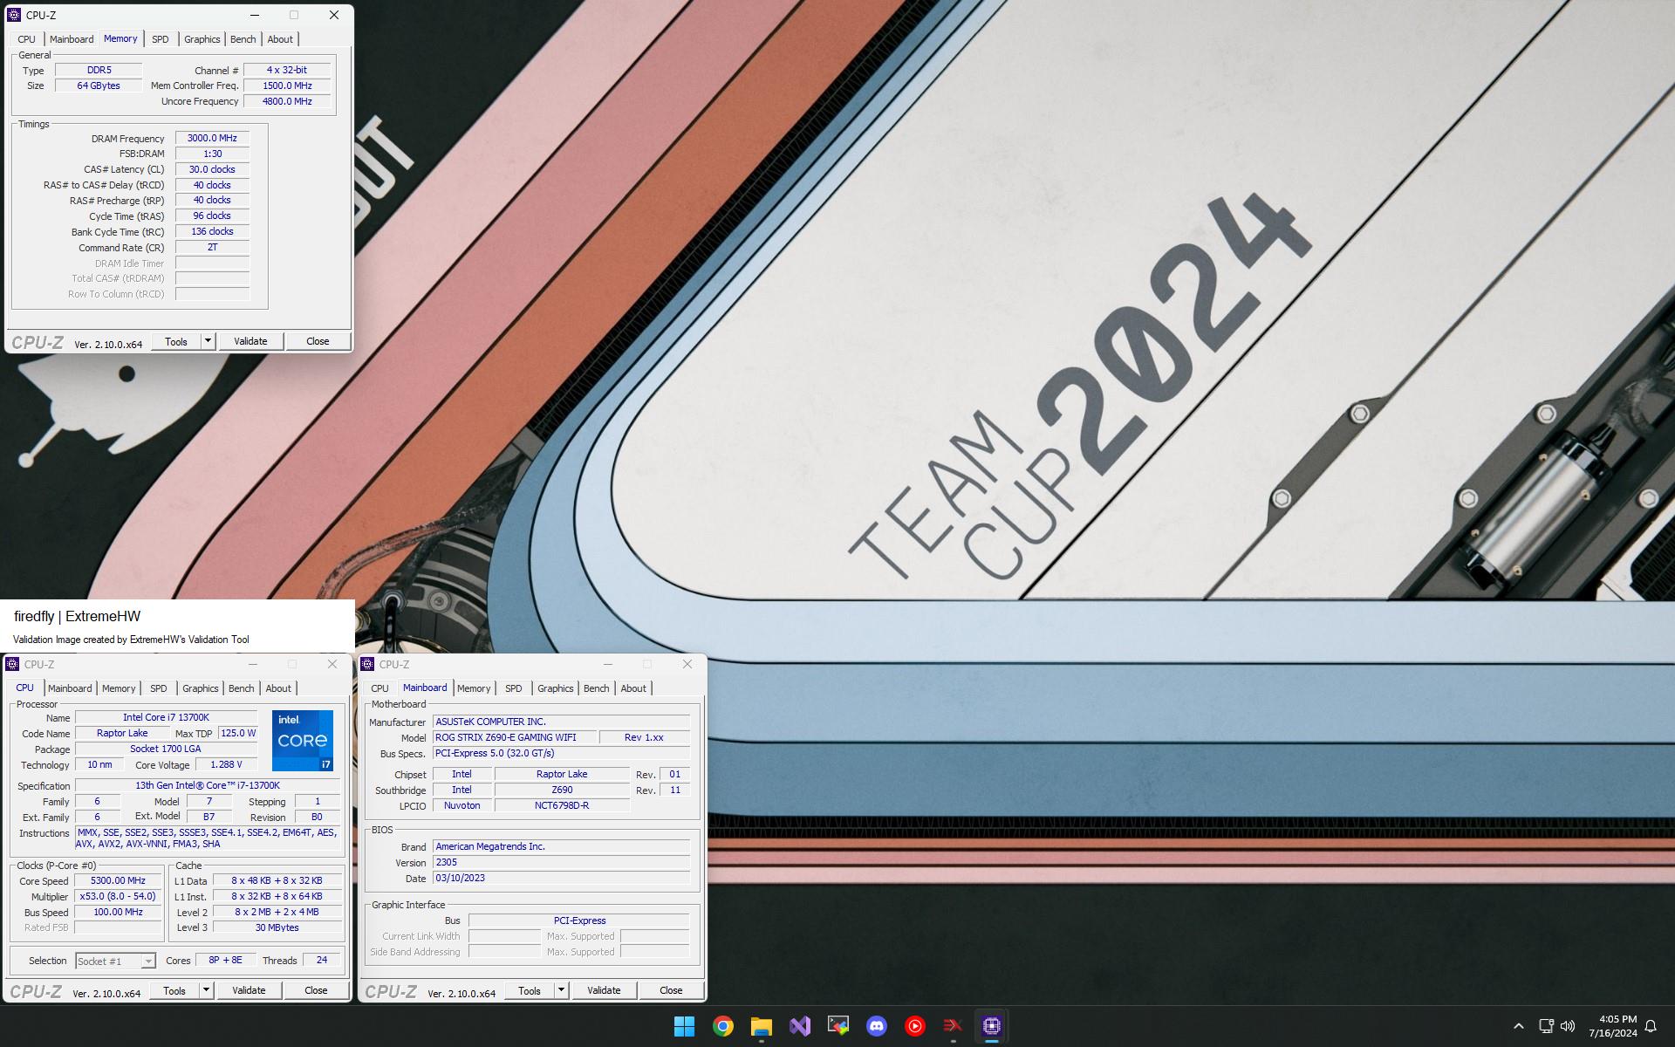Open the screenshot tool icon in the taskbar

[x=838, y=1026]
